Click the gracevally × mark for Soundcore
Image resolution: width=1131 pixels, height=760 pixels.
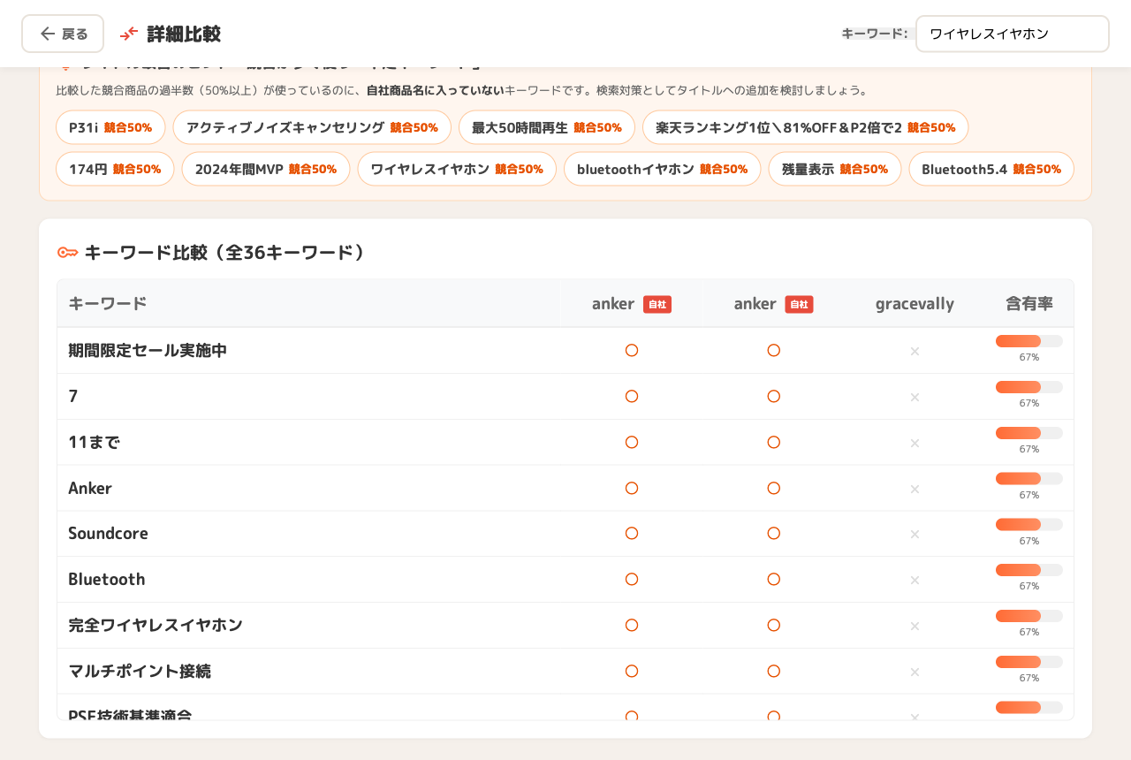pos(915,535)
